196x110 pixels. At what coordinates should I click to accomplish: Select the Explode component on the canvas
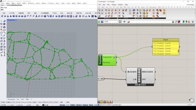(100, 60)
